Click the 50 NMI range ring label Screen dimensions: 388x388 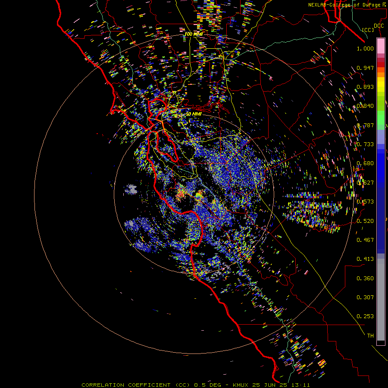point(194,114)
